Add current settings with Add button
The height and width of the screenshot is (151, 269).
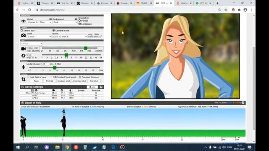coord(92,87)
